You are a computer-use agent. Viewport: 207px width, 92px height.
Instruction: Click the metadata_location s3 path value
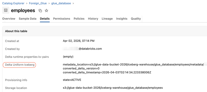[x=133, y=64]
